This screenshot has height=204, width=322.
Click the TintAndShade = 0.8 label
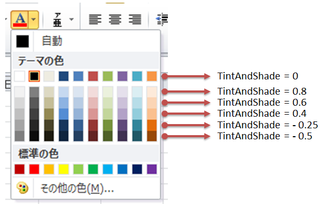pyautogui.click(x=262, y=91)
